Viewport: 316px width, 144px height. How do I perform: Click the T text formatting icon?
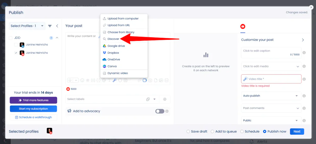(109, 80)
